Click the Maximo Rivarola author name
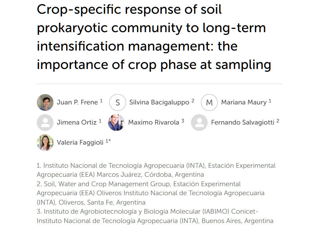 pyautogui.click(x=153, y=123)
